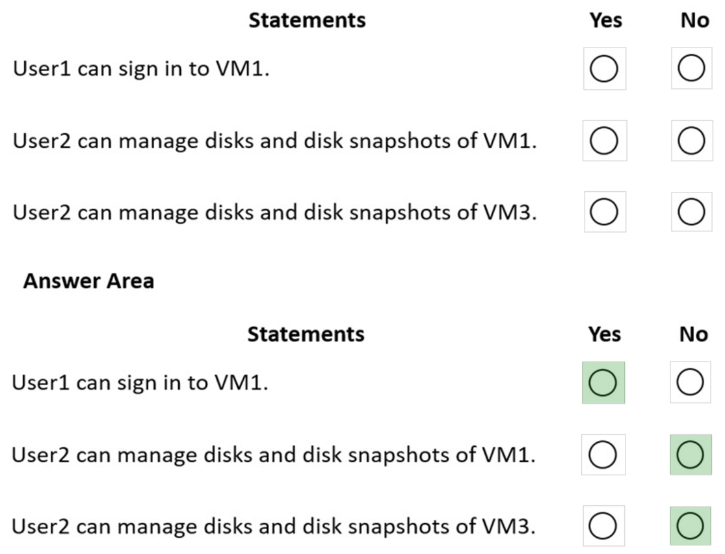Click the top 'User2 manage disks of VM1' statement
Viewport: 725px width, 554px height.
coord(274,140)
